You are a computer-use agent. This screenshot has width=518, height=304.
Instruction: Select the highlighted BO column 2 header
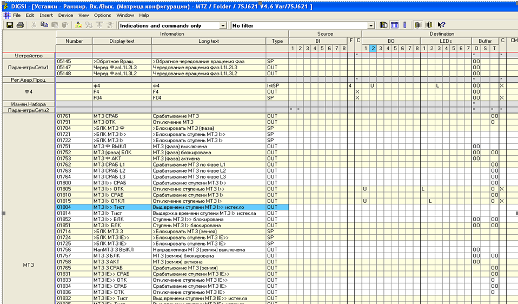click(373, 49)
